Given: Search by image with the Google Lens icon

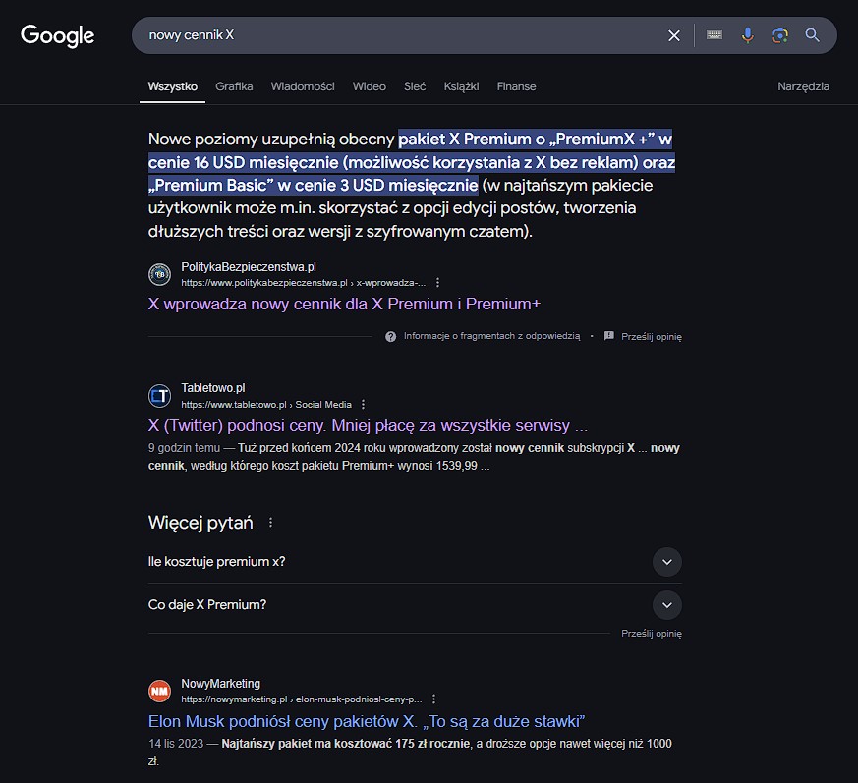Looking at the screenshot, I should [x=779, y=35].
